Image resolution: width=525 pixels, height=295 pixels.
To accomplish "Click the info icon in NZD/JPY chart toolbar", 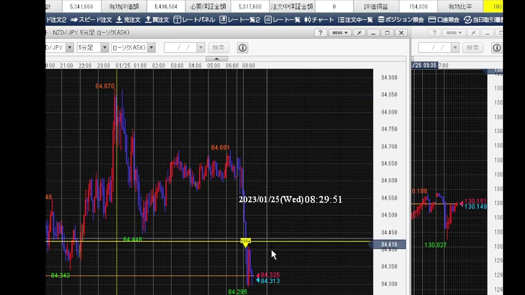I will tap(242, 48).
